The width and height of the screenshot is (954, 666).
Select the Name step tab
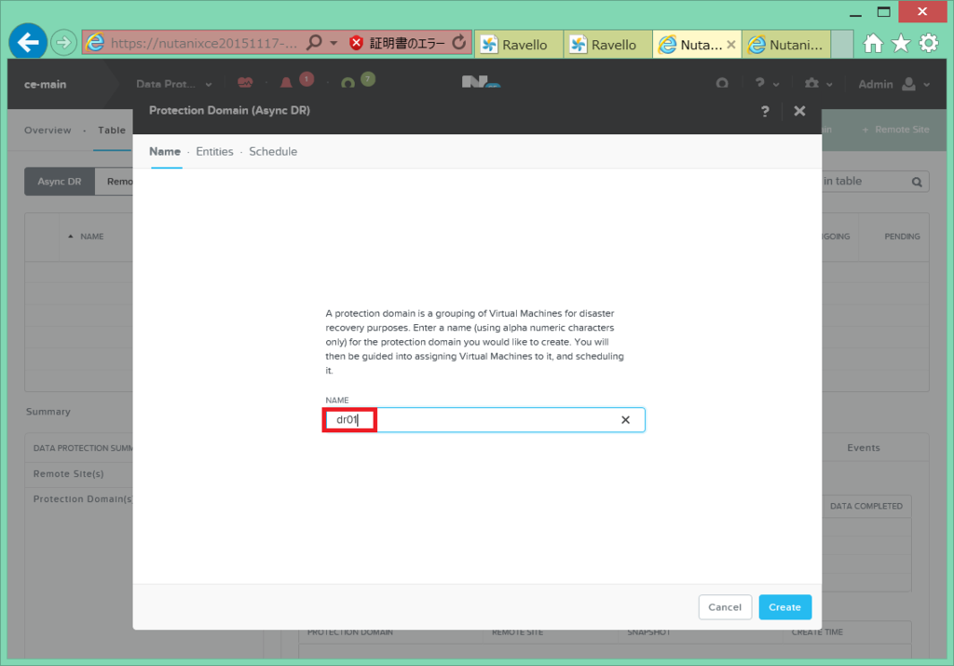coord(165,152)
